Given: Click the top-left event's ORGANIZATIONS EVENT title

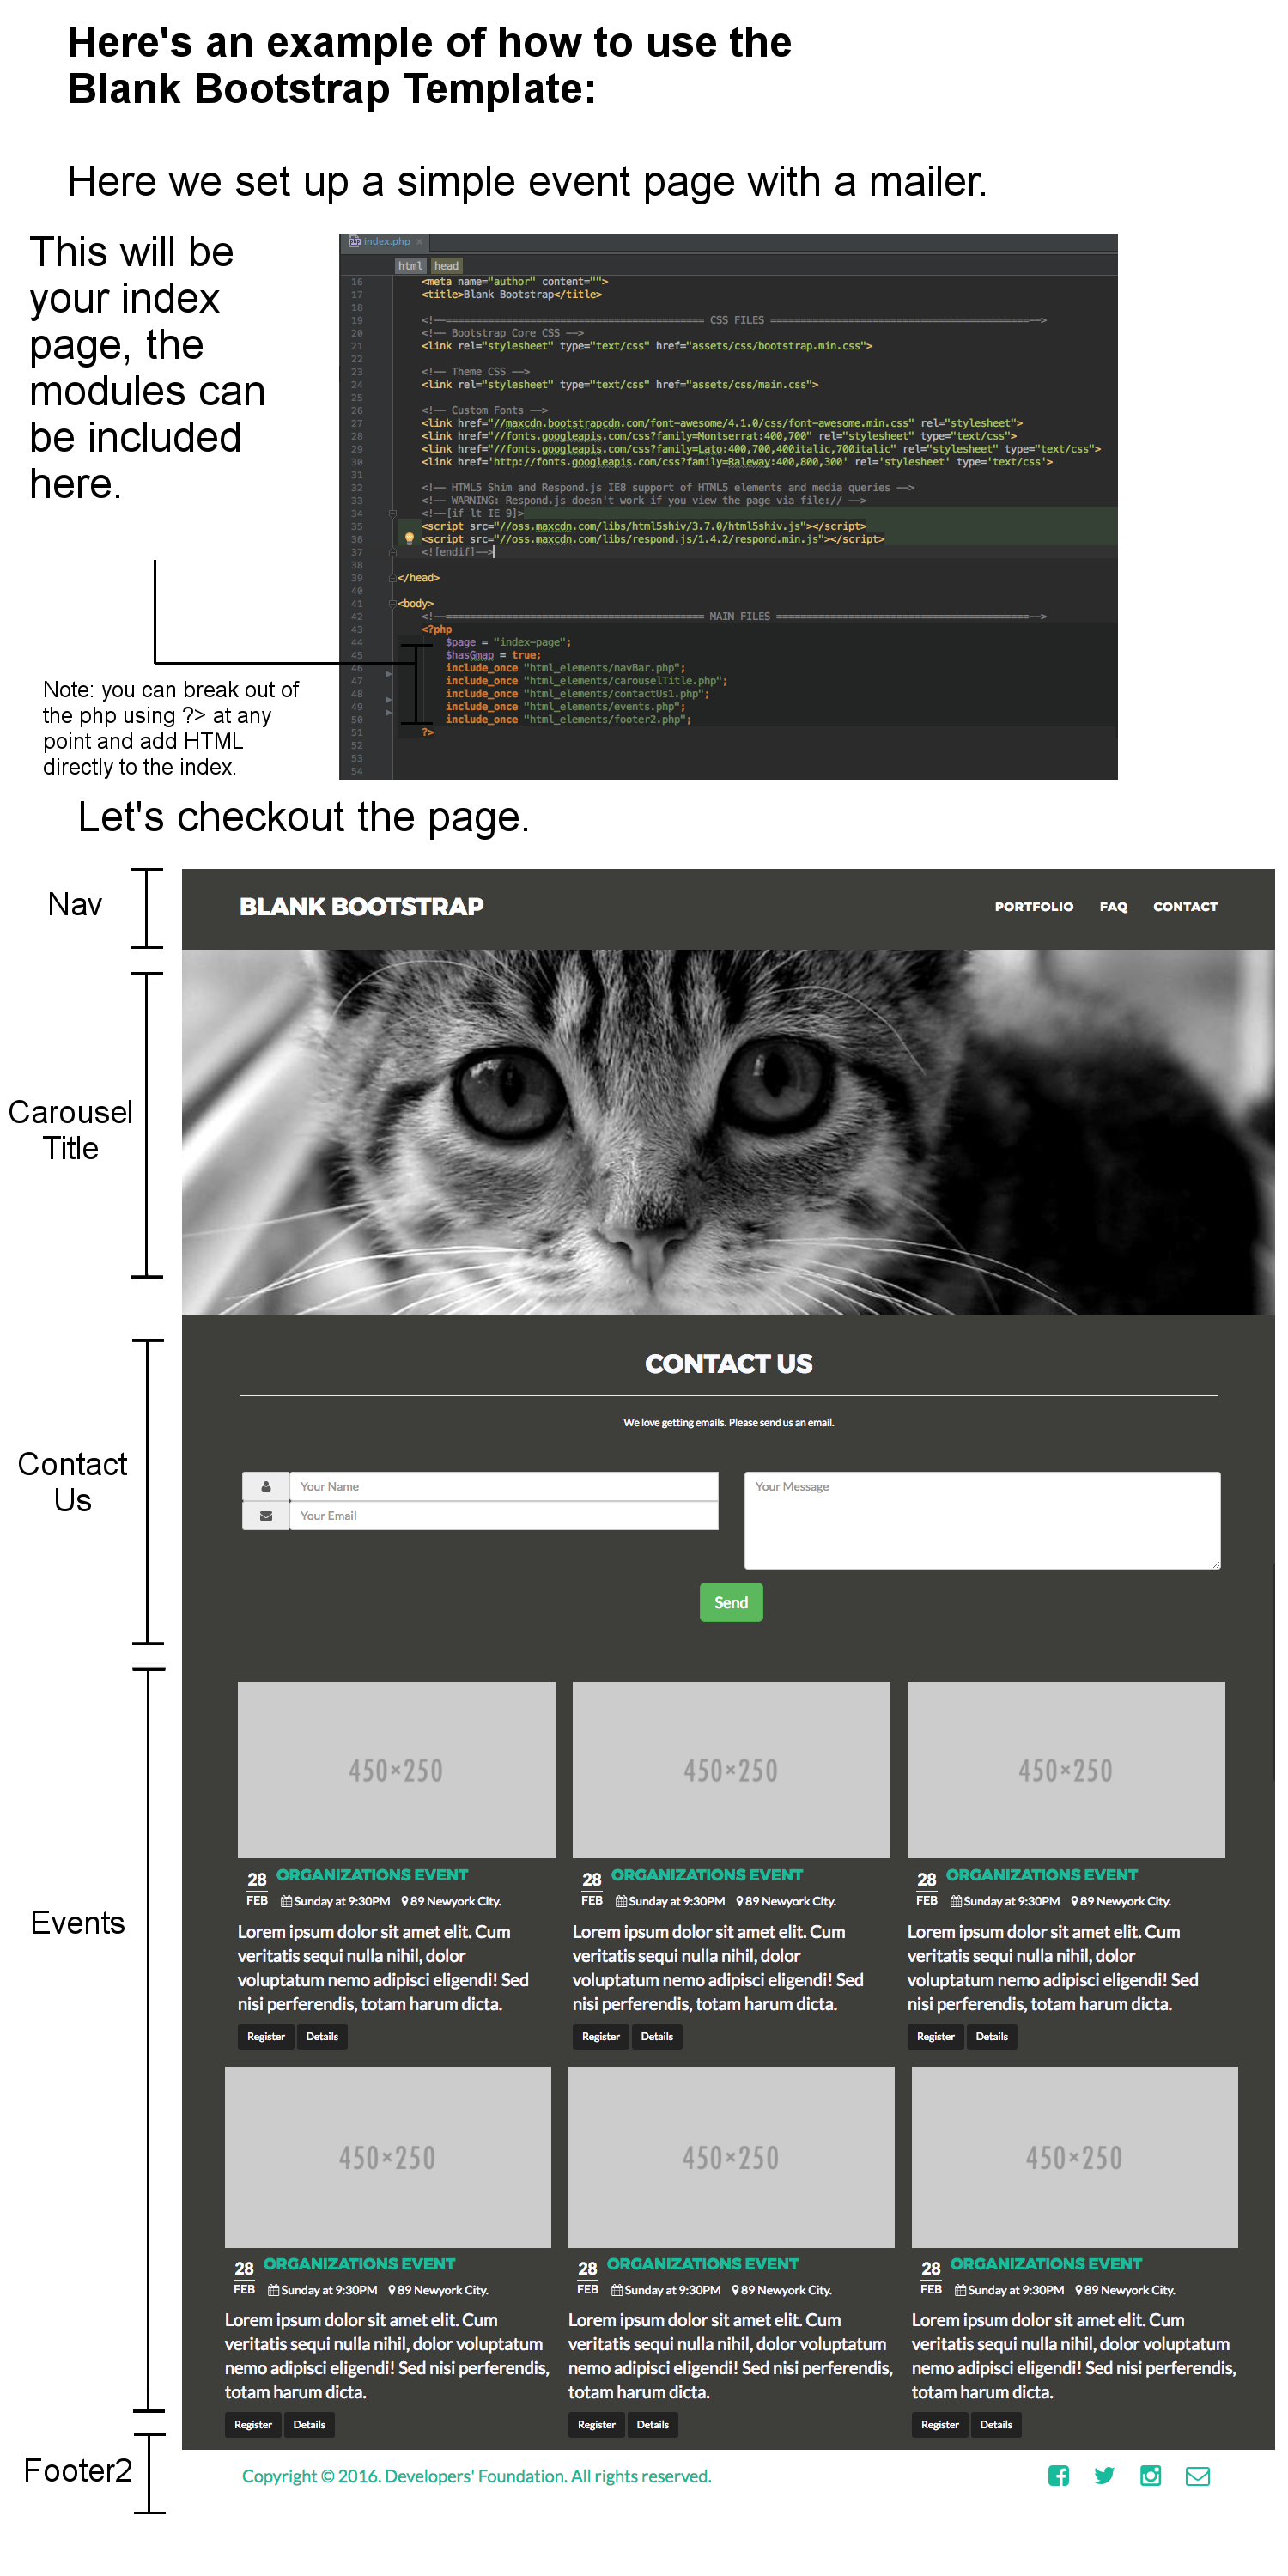Looking at the screenshot, I should click(x=372, y=1875).
